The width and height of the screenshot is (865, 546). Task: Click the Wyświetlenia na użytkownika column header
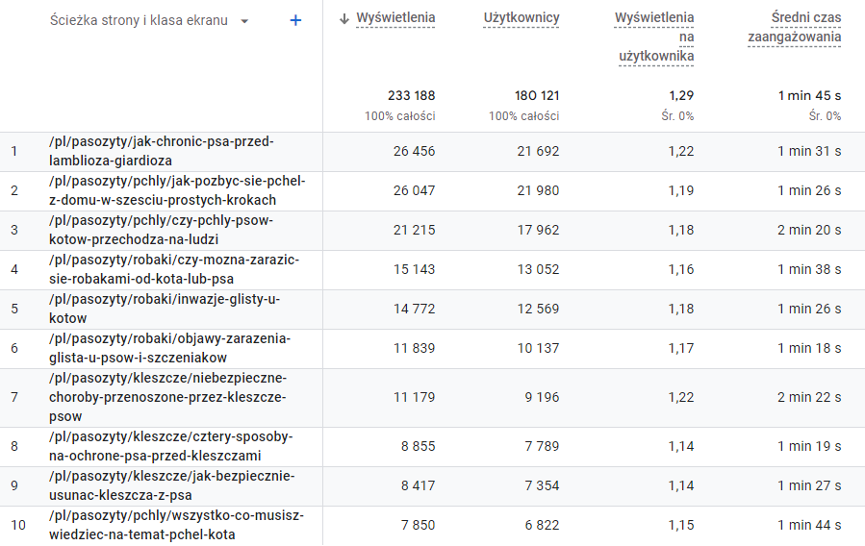click(654, 37)
